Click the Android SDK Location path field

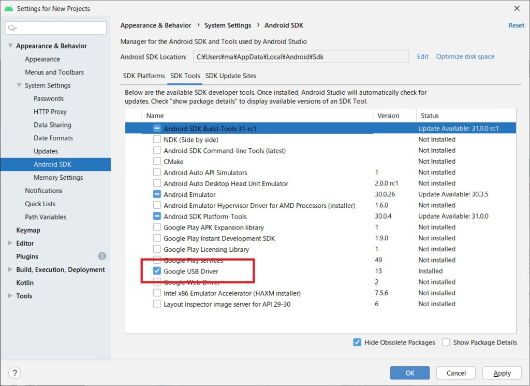[301, 57]
